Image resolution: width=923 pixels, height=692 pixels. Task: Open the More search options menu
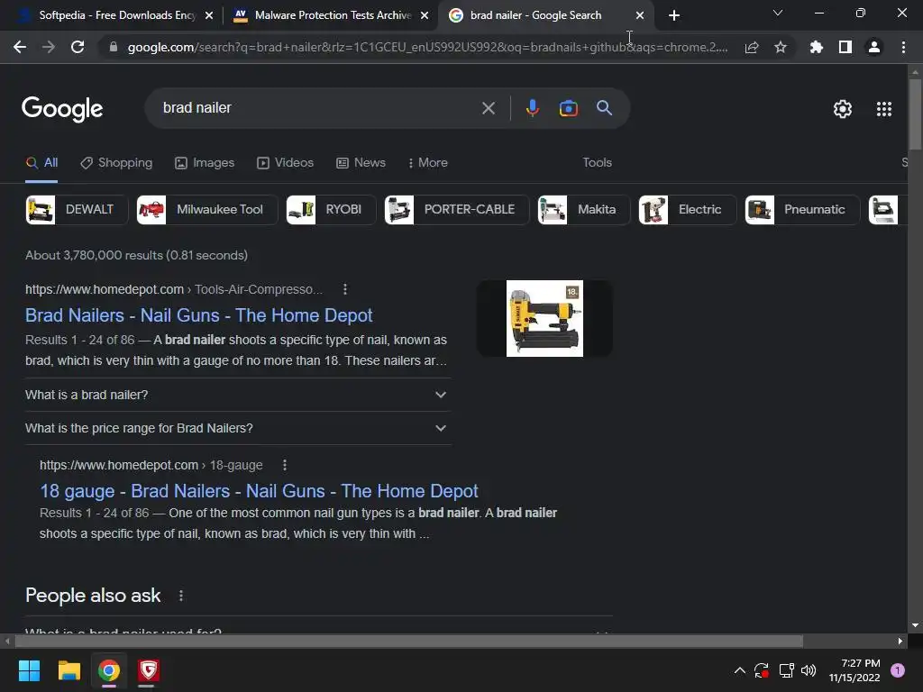pos(428,162)
